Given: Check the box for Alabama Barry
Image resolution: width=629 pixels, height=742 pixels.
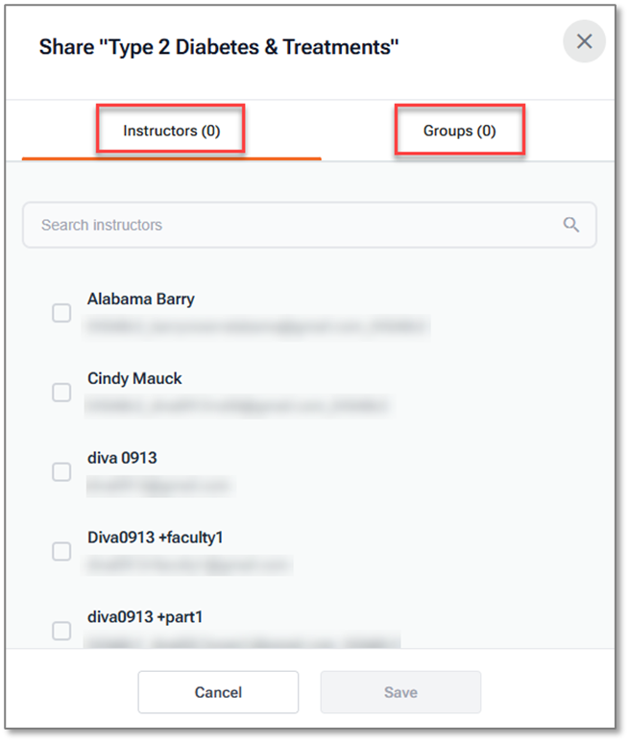Looking at the screenshot, I should click(x=61, y=313).
